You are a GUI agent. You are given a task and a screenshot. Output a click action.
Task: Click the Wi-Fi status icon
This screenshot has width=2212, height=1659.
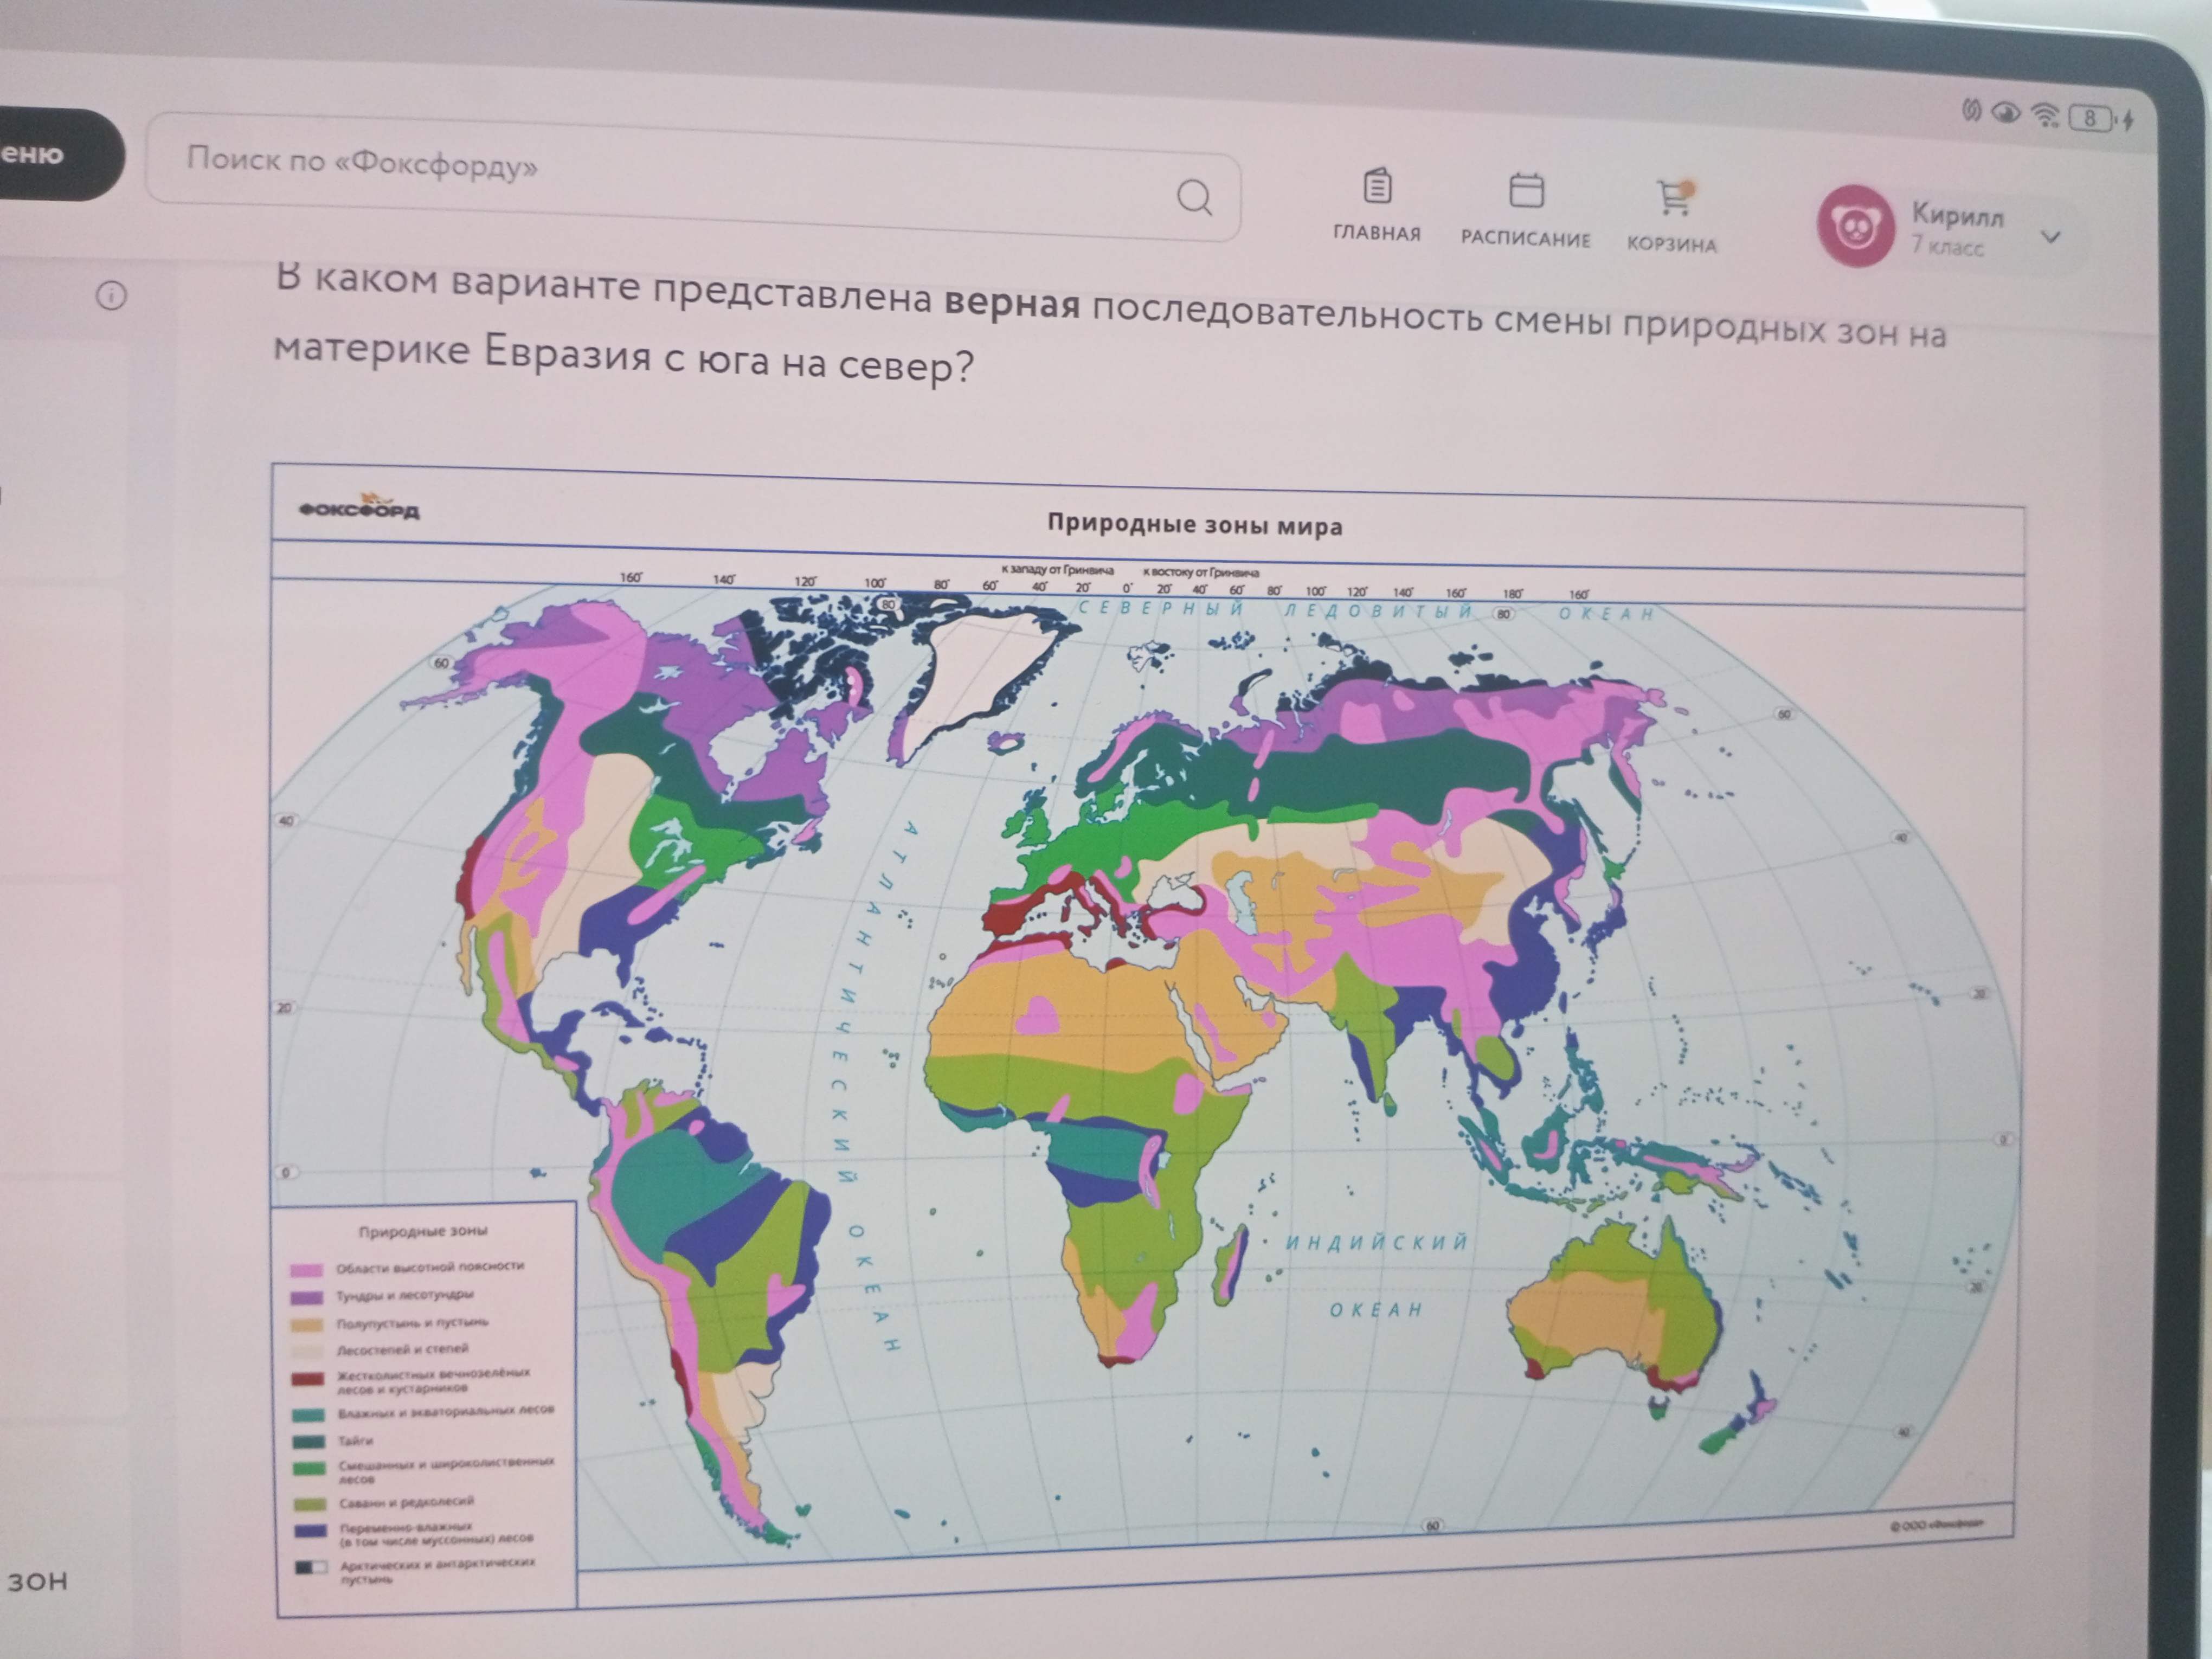2047,115
